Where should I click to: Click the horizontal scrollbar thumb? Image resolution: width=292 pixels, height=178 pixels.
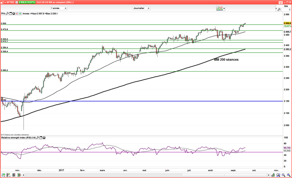coord(224,175)
